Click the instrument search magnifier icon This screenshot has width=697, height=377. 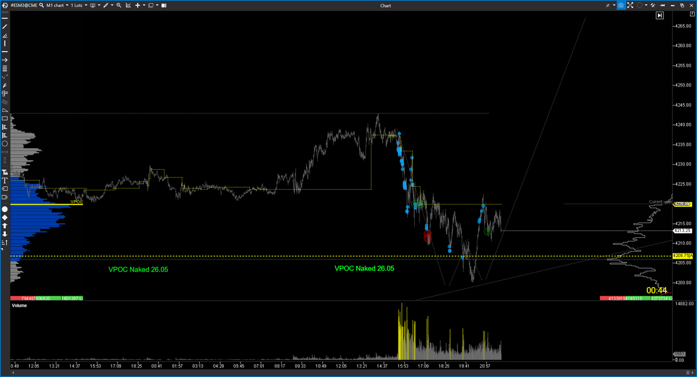pyautogui.click(x=42, y=5)
